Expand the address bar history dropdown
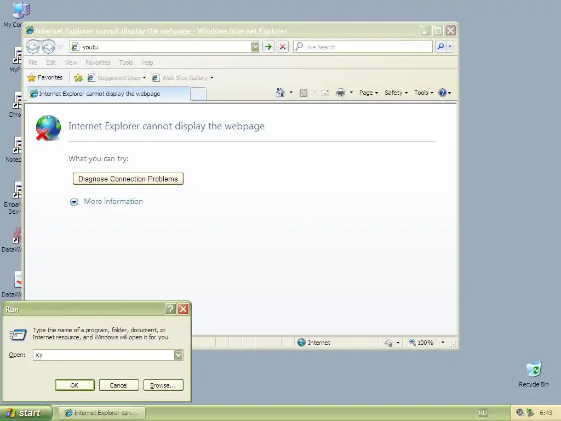The width and height of the screenshot is (561, 421). coord(255,47)
